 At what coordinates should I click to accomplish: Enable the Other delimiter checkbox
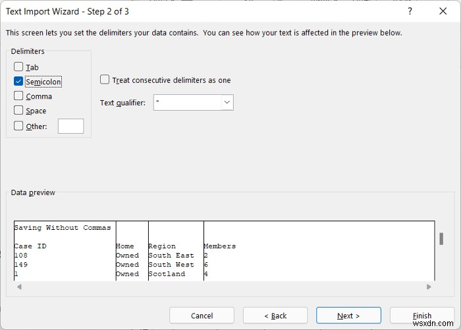tap(18, 126)
